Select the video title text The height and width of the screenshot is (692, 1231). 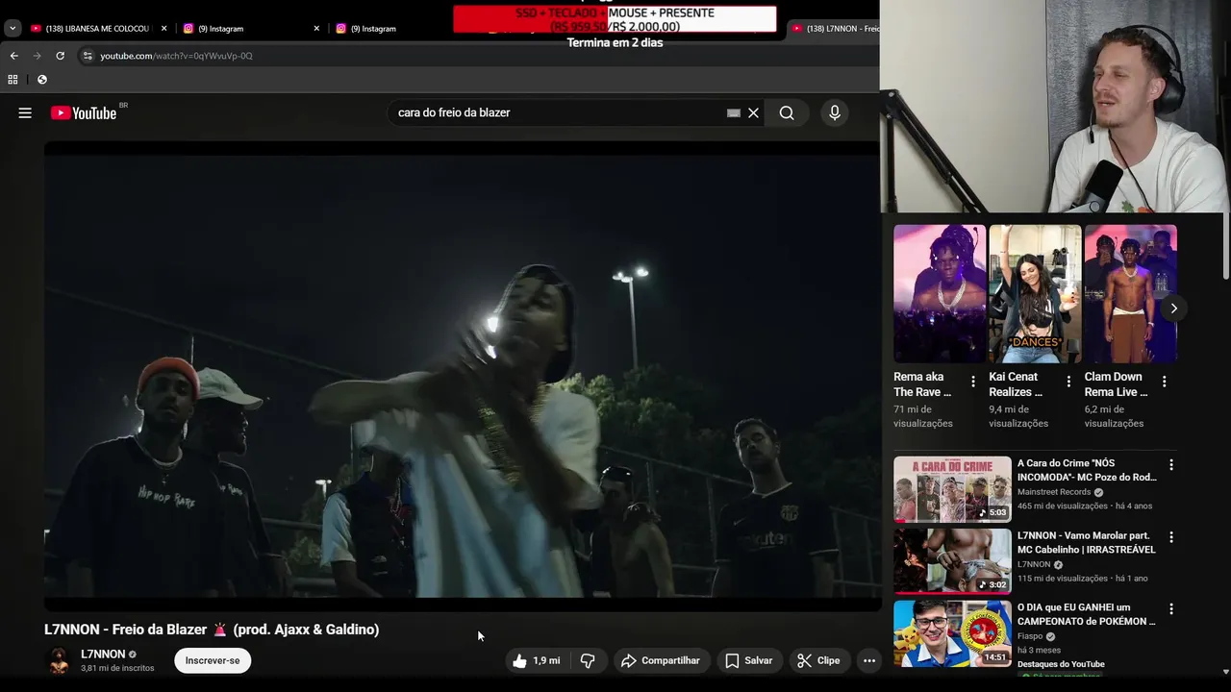212,630
